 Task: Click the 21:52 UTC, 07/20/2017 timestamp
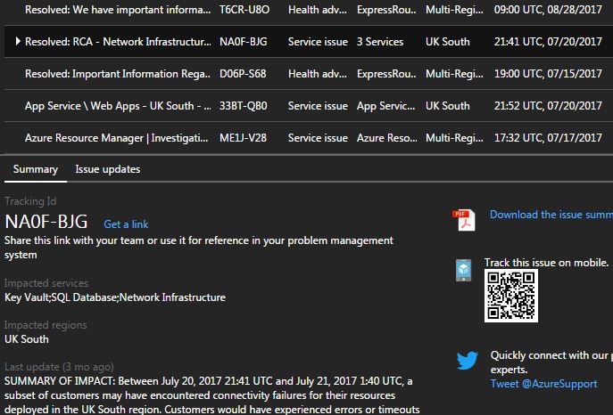(x=546, y=106)
